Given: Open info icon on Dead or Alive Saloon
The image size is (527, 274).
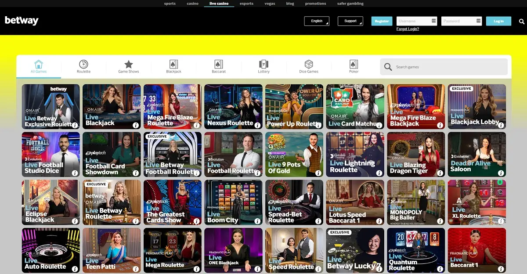Looking at the screenshot, I should click(501, 173).
